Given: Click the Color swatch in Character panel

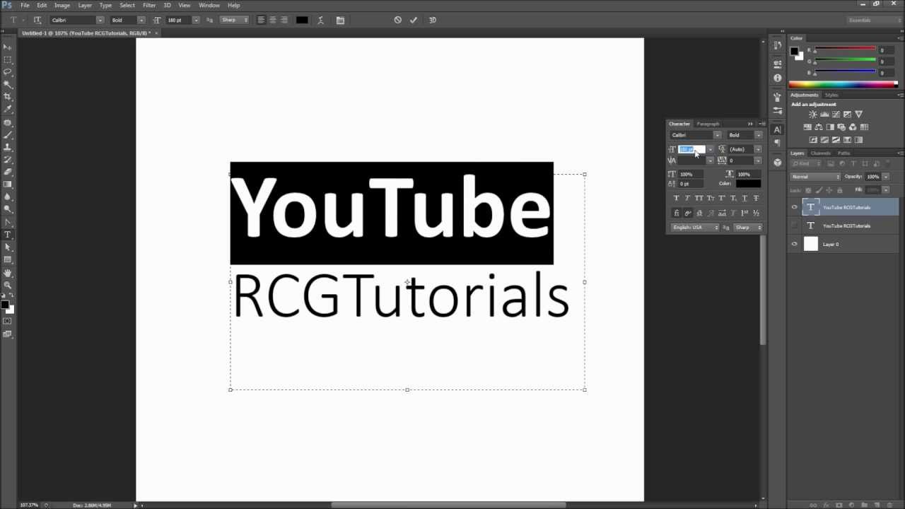Looking at the screenshot, I should click(x=749, y=184).
